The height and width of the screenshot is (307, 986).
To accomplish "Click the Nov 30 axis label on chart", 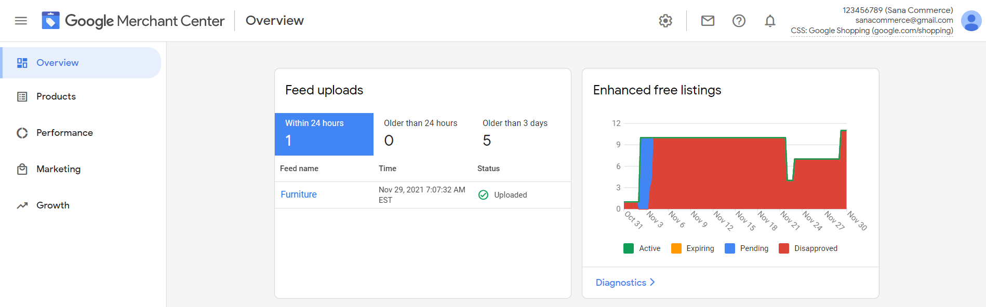I will (857, 220).
